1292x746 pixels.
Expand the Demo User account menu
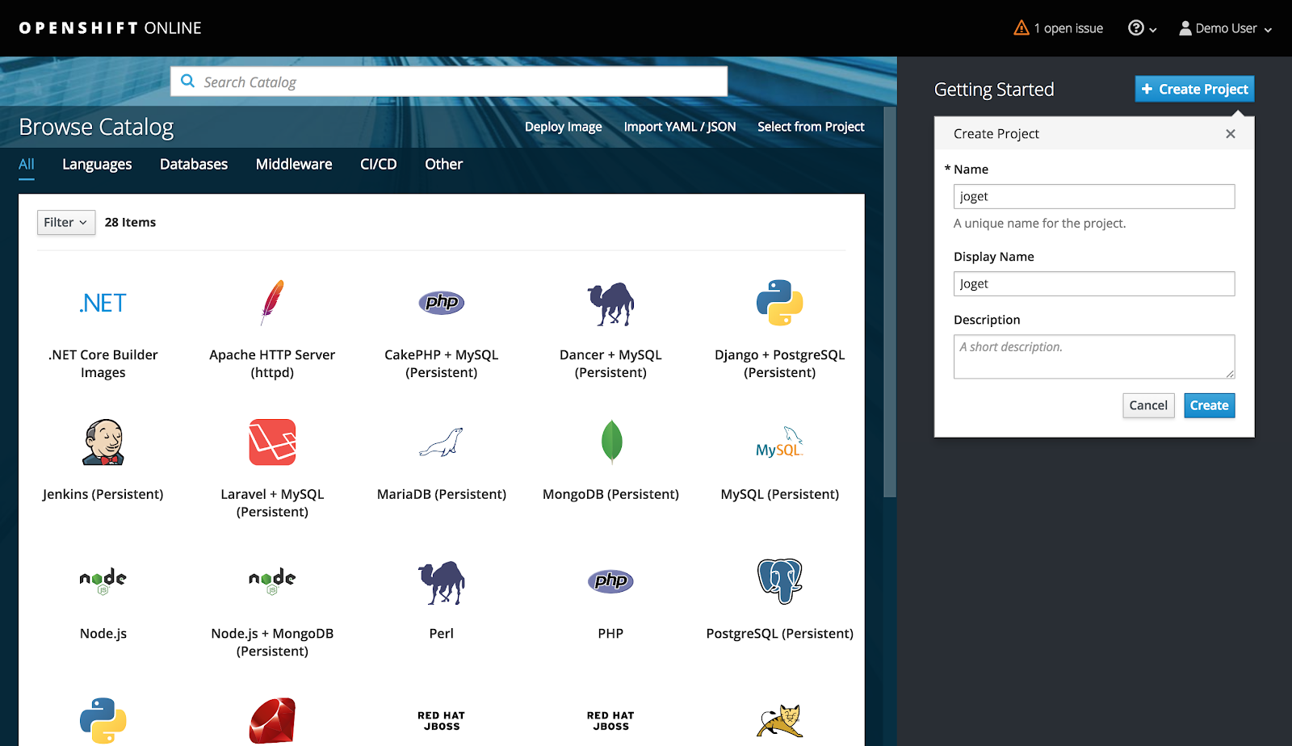pyautogui.click(x=1225, y=28)
